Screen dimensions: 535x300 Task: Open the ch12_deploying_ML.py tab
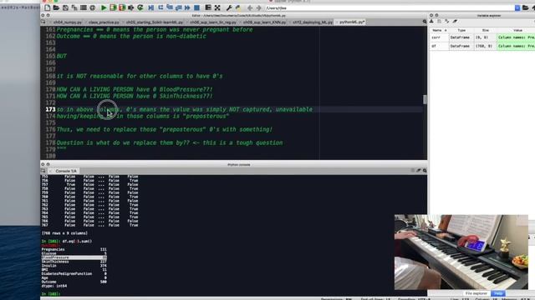[312, 22]
